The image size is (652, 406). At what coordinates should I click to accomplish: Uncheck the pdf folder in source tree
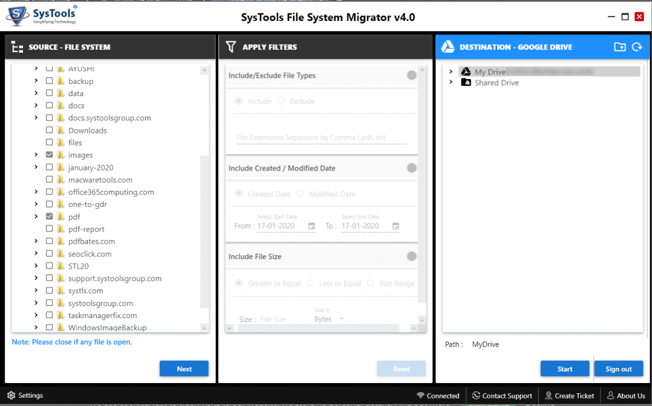[49, 216]
